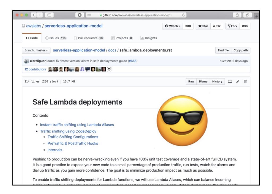Open the Safari share icon
This screenshot has height=194, width=272.
(237, 15)
